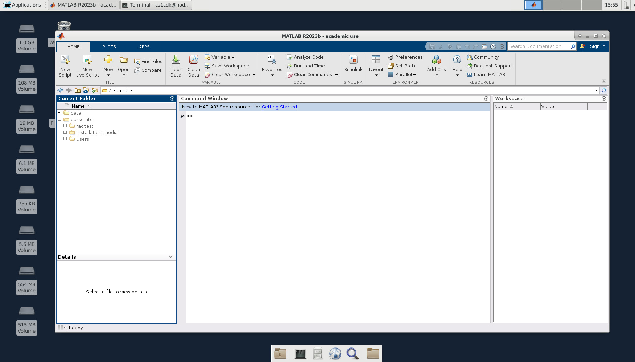This screenshot has height=362, width=635.
Task: Open the New item dropdown
Action: [x=108, y=66]
